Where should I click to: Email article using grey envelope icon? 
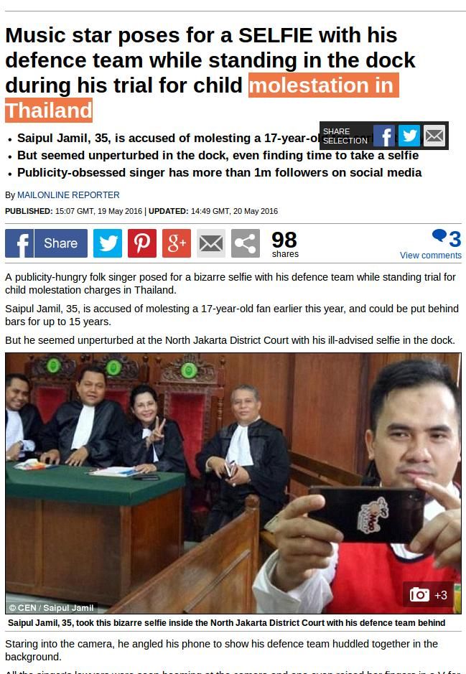[x=210, y=243]
